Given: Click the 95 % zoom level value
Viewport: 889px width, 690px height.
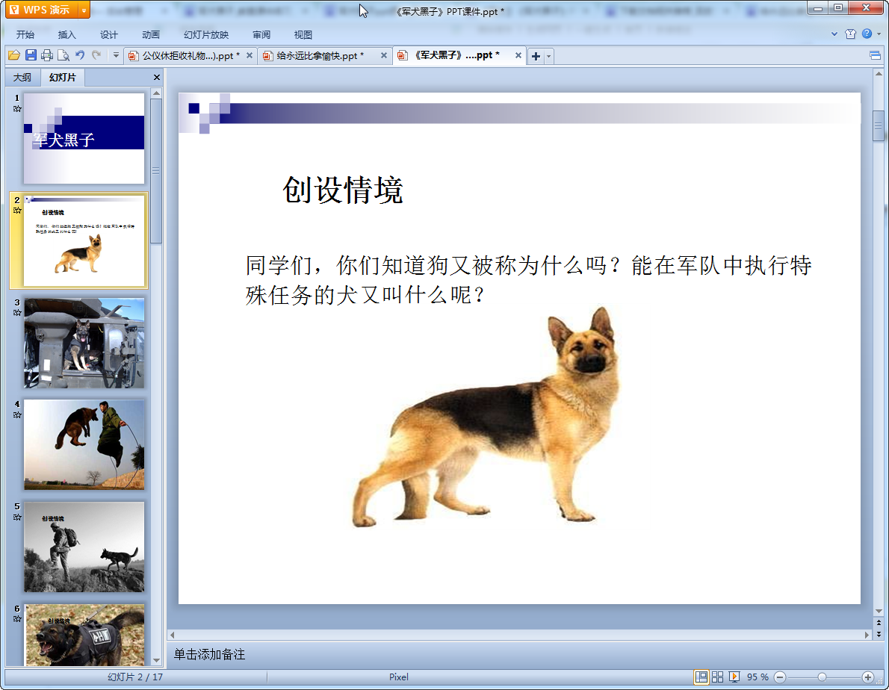Looking at the screenshot, I should (758, 677).
